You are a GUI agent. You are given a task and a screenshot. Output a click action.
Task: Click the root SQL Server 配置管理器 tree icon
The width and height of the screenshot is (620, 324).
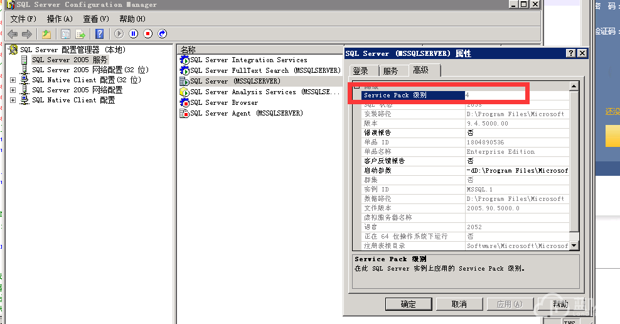(x=13, y=50)
